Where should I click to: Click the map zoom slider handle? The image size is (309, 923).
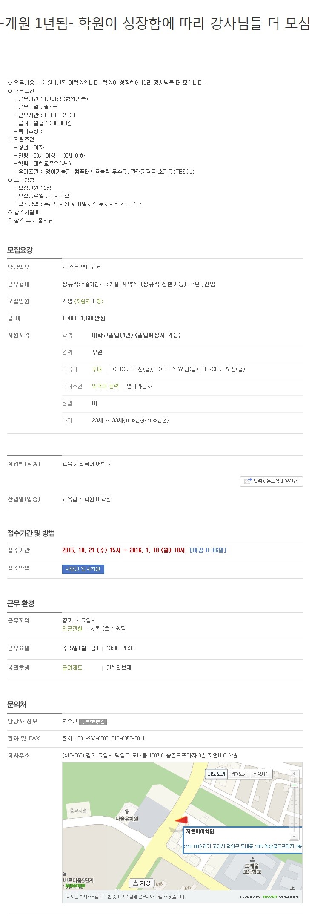click(x=294, y=785)
